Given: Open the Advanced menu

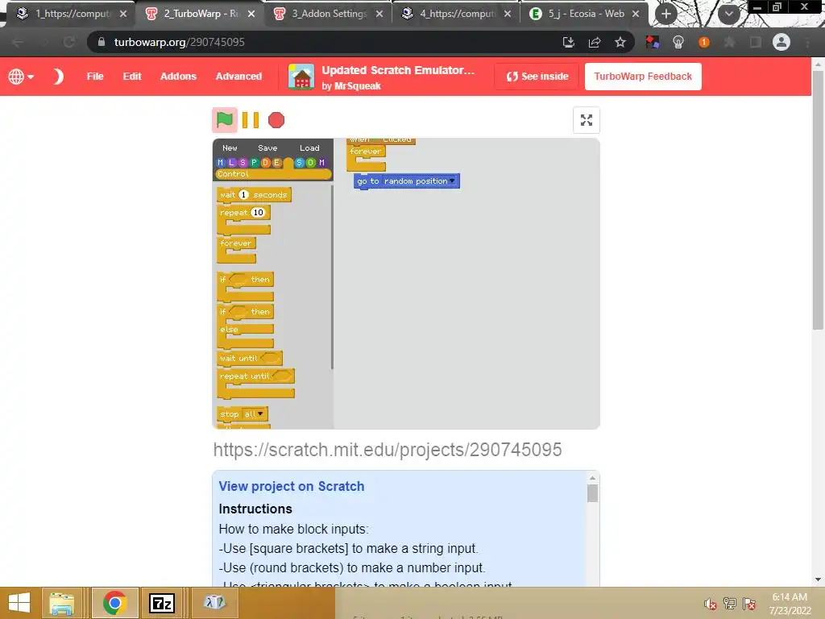Looking at the screenshot, I should tap(238, 77).
